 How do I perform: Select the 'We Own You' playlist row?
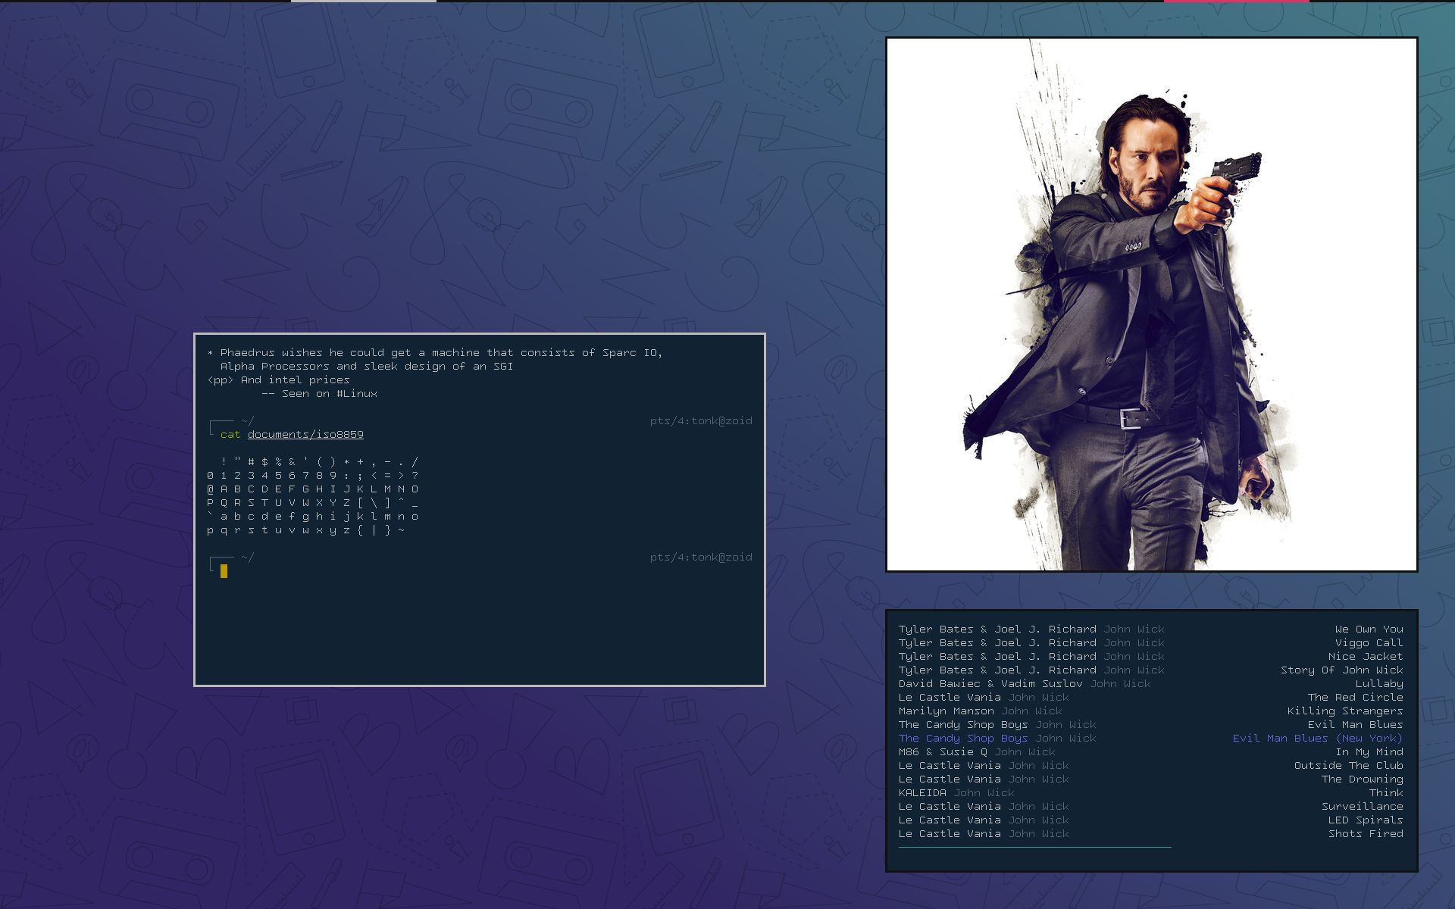(1150, 629)
